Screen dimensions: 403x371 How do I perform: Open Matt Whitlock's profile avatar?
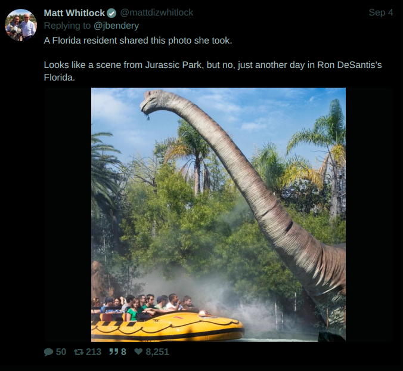click(x=21, y=25)
